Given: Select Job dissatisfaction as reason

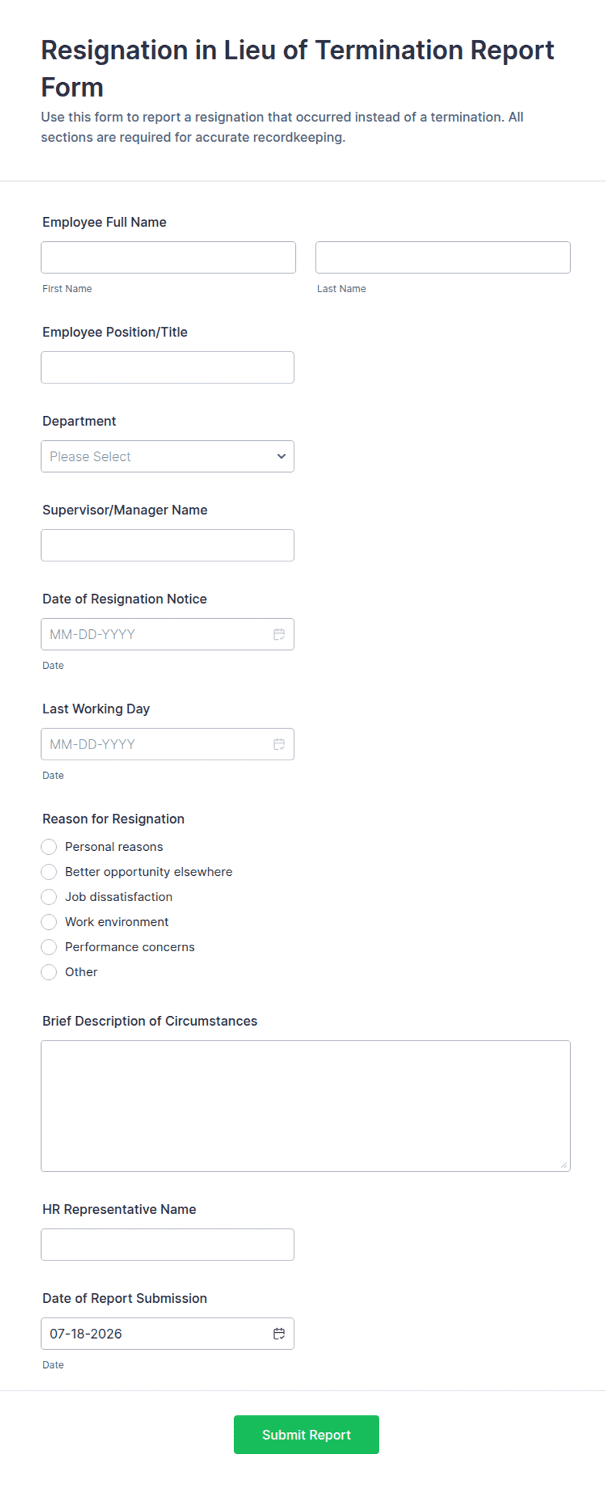Looking at the screenshot, I should [x=49, y=897].
